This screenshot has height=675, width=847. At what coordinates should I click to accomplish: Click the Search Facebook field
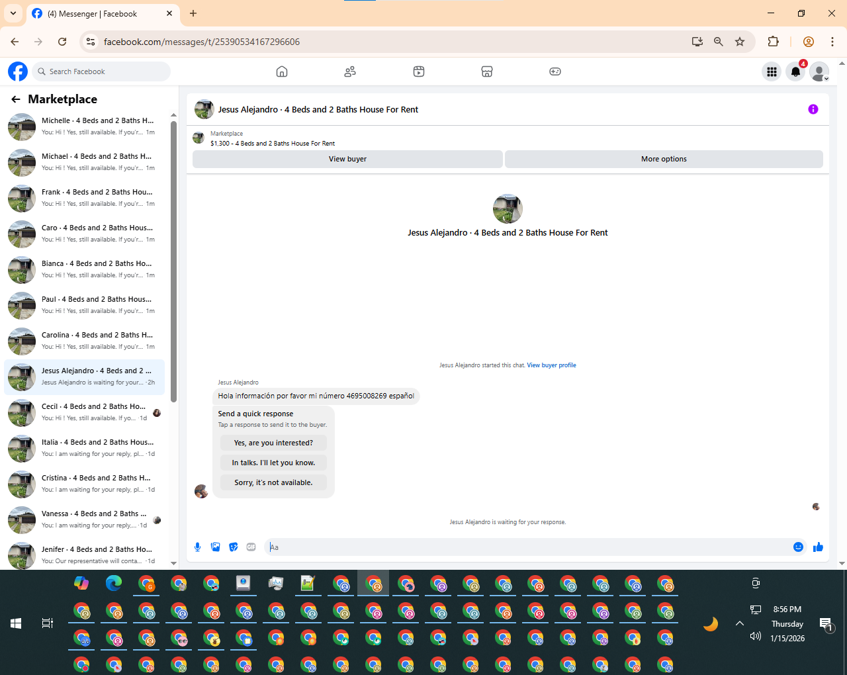click(x=101, y=71)
